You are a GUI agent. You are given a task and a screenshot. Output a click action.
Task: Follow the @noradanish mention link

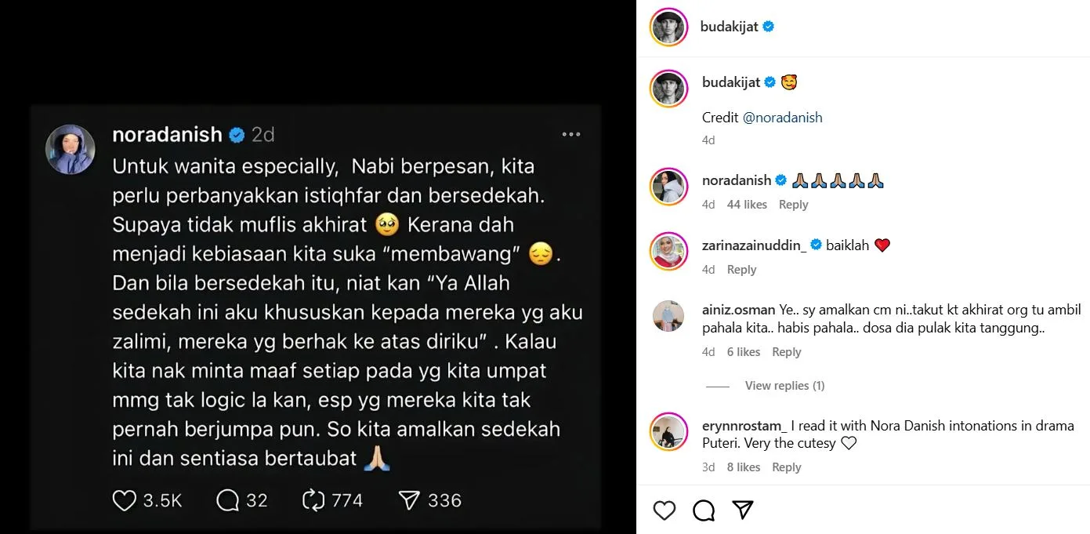[x=782, y=118]
